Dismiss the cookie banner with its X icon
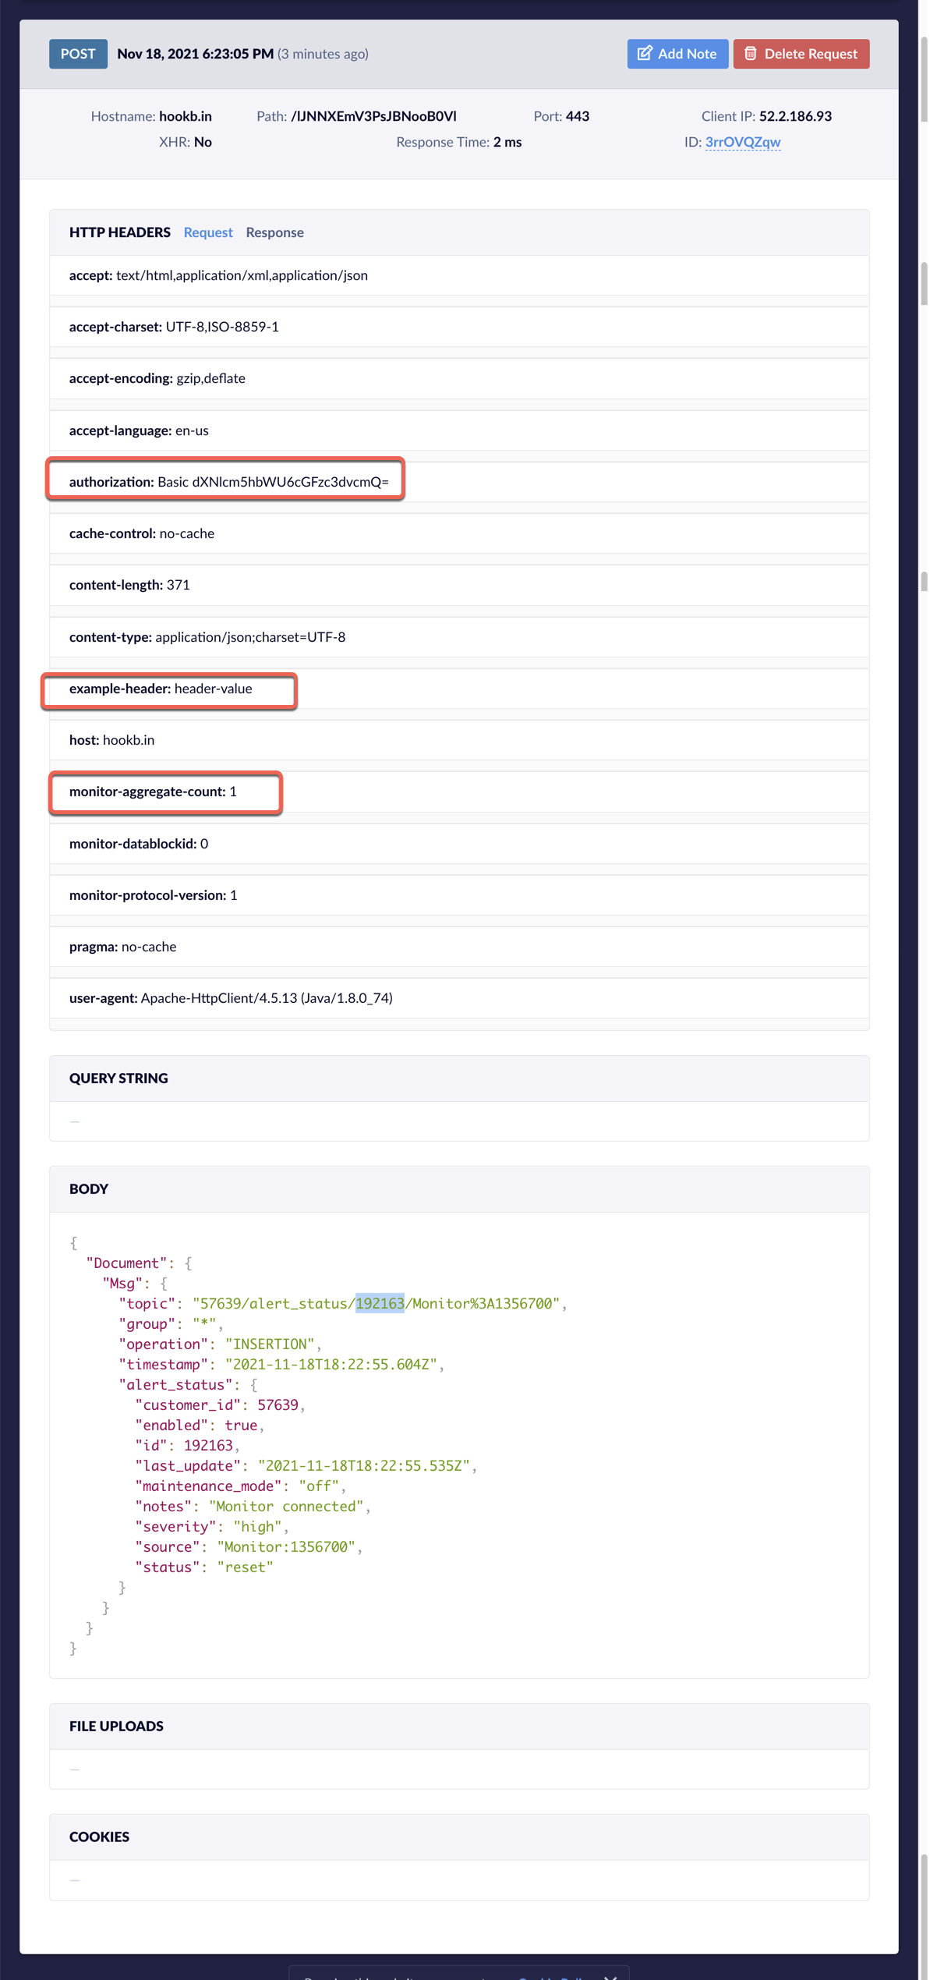 coord(610,1977)
